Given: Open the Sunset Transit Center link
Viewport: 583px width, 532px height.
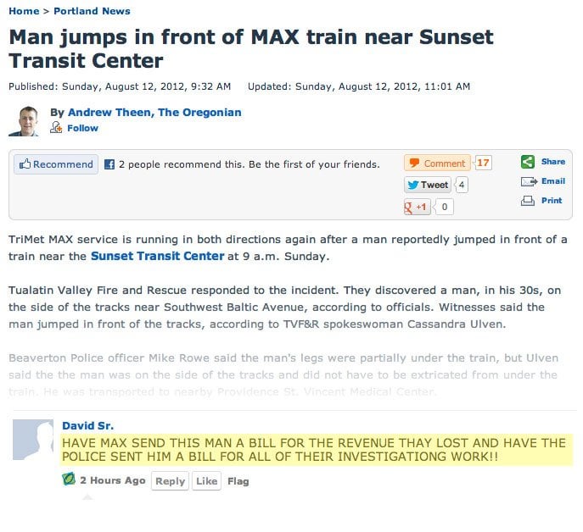Looking at the screenshot, I should [x=158, y=256].
